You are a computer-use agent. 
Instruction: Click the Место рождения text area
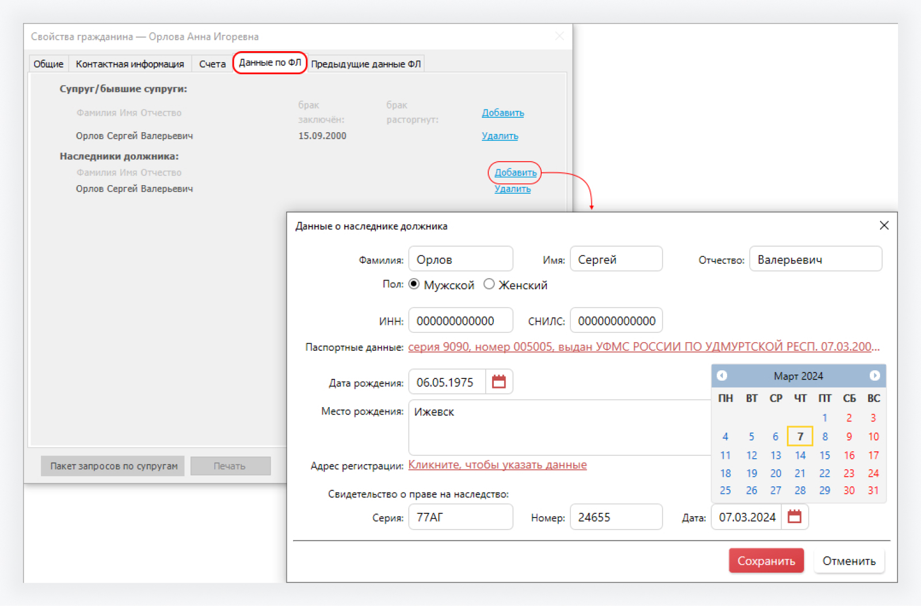[560, 427]
